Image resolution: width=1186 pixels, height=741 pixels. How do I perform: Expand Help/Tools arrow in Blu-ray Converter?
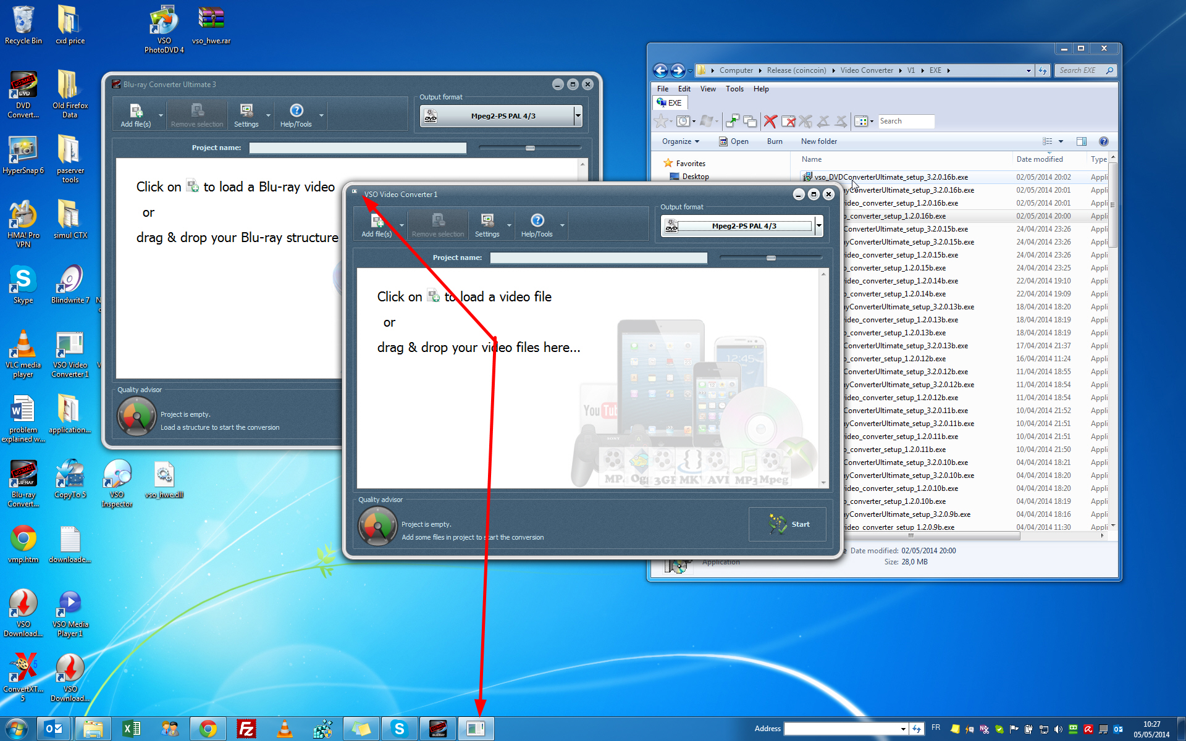click(x=321, y=115)
